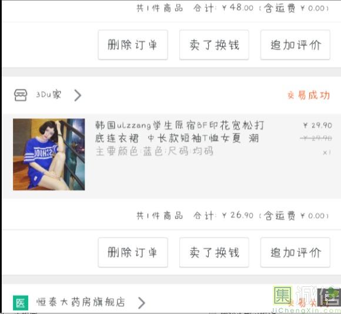Open the blue T-shirt dress product thumbnail
Screen dimensions: 341x314
[49, 155]
